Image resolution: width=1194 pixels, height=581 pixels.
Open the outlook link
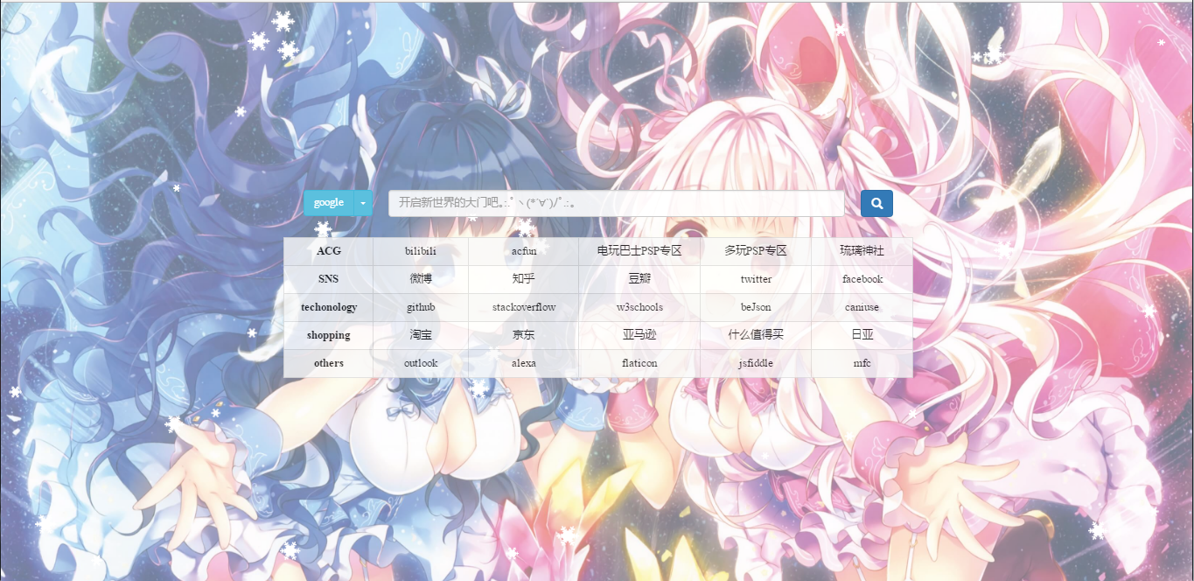pos(421,363)
